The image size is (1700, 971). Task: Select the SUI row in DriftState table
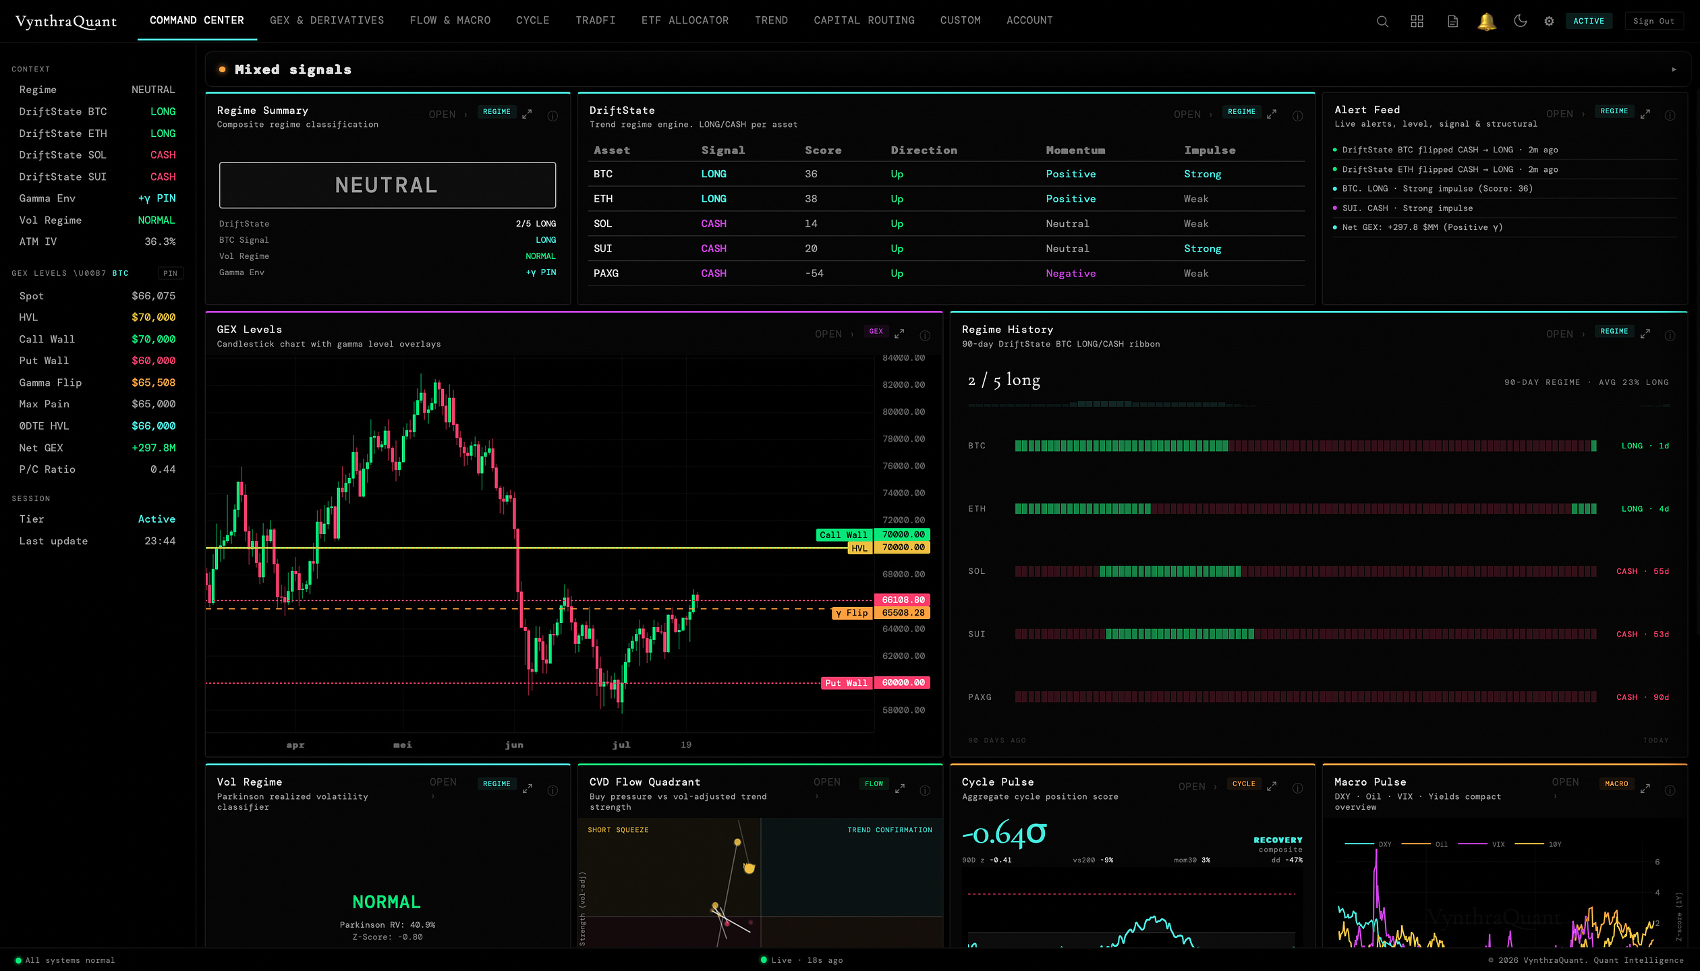pos(946,248)
